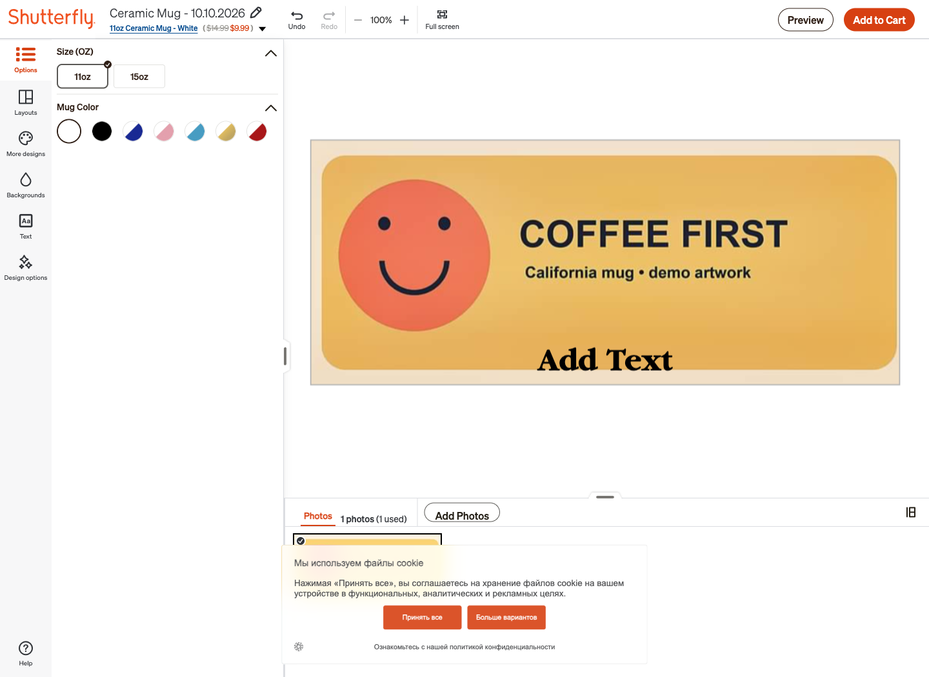Choose the light blue mug color swatch

[195, 132]
